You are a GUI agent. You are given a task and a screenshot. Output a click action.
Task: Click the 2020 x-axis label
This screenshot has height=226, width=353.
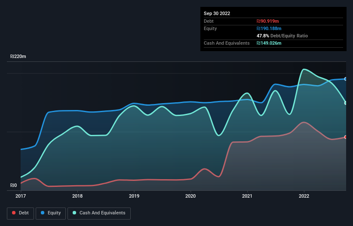(190, 196)
